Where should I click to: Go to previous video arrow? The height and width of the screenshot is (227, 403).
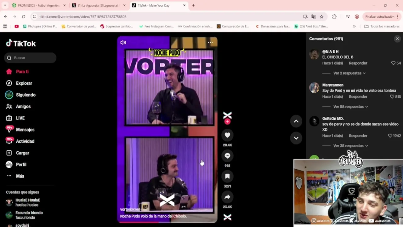tap(296, 121)
